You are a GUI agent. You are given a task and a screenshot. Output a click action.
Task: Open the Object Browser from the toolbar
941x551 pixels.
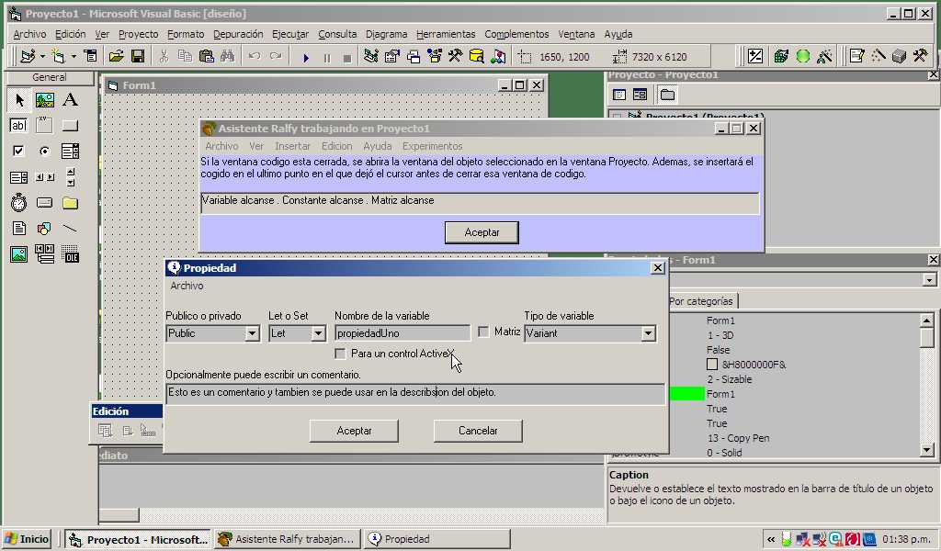[x=435, y=56]
